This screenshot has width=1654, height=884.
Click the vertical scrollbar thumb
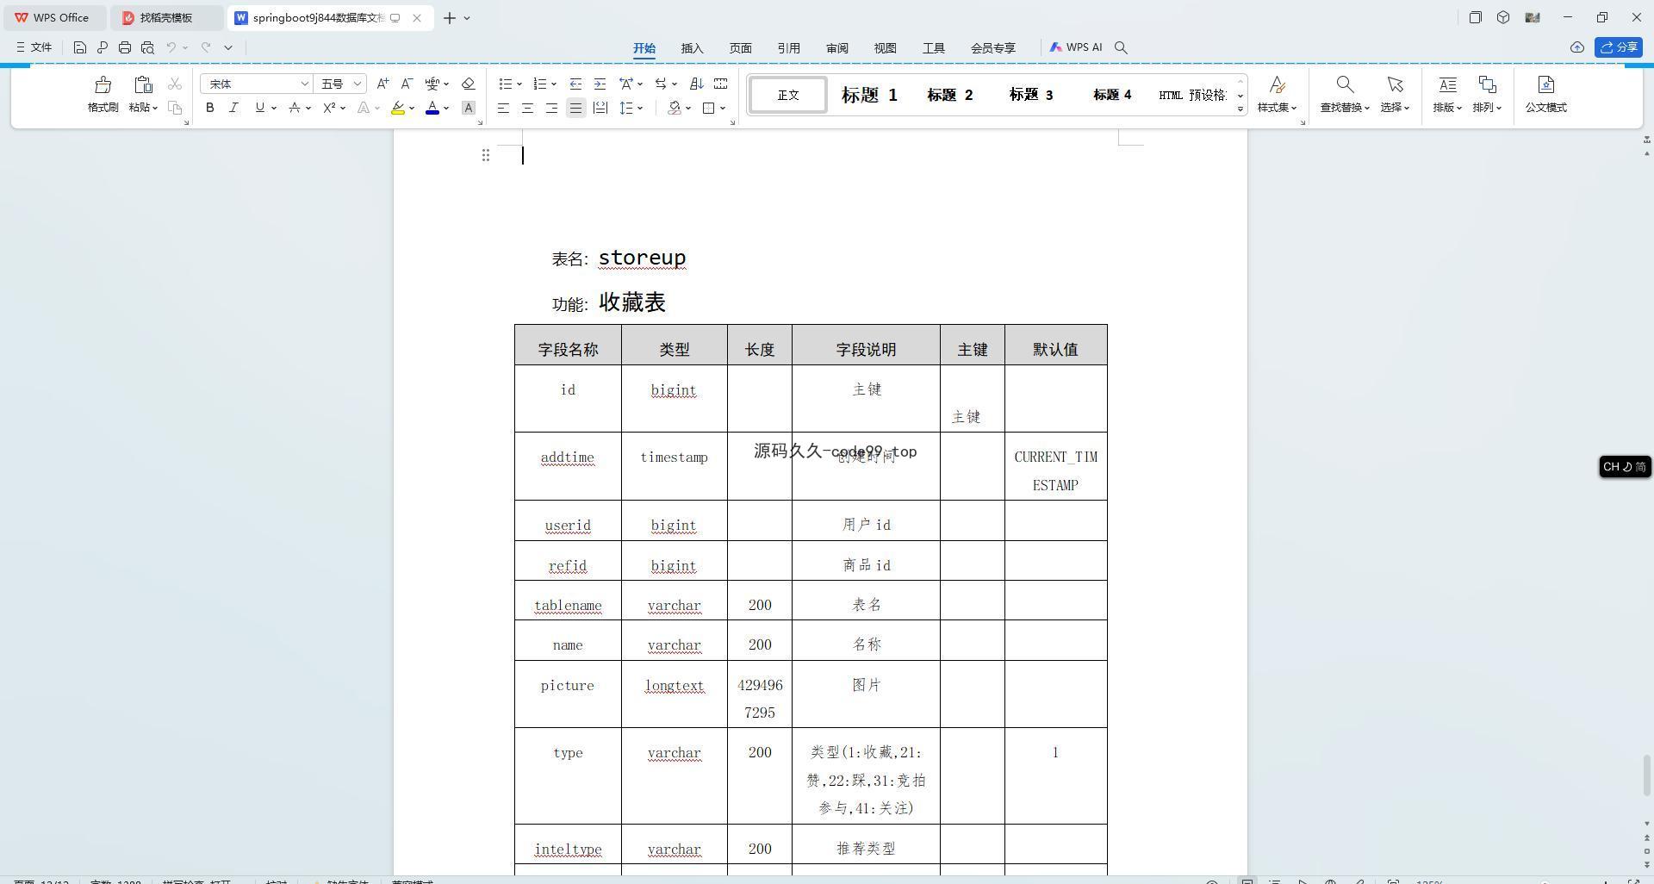click(x=1646, y=775)
